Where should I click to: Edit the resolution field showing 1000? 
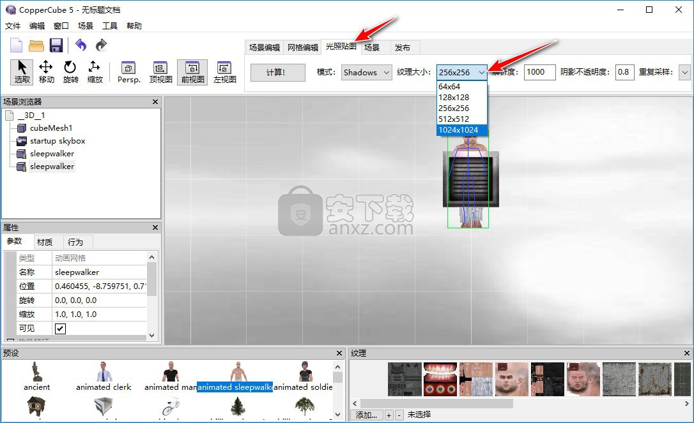point(539,72)
